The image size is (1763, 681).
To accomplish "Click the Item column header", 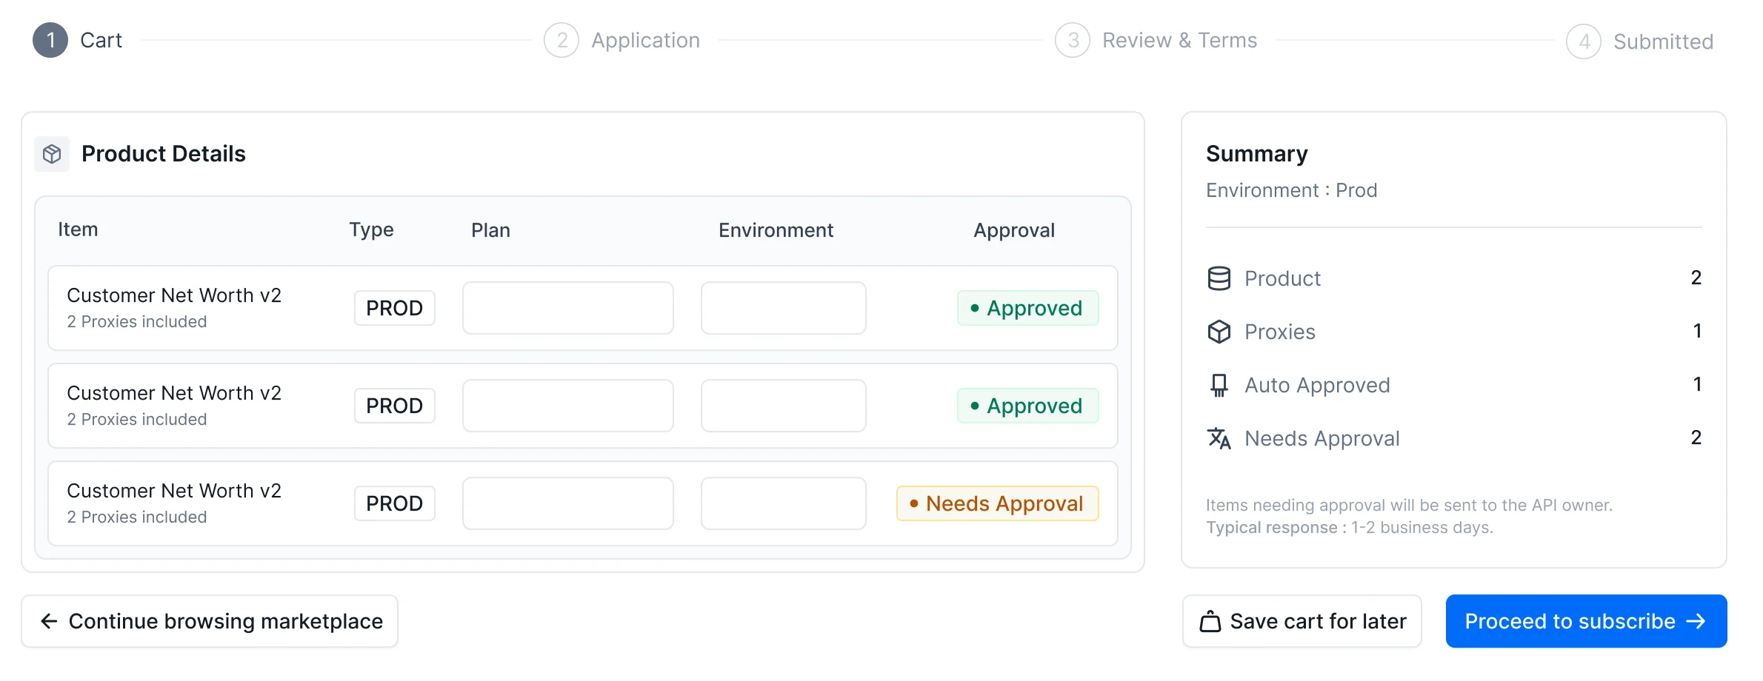I will tap(78, 229).
